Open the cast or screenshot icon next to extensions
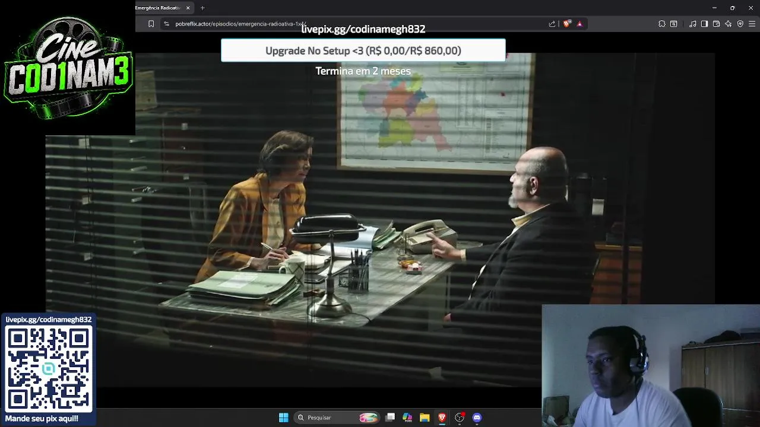The height and width of the screenshot is (427, 760). [674, 24]
